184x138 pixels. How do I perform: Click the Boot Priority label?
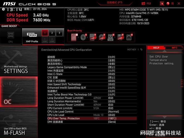(75, 30)
